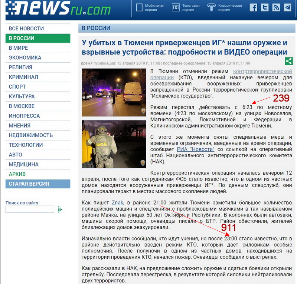Click the green site search submit icon
This screenshot has width=297, height=284.
pyautogui.click(x=60, y=209)
